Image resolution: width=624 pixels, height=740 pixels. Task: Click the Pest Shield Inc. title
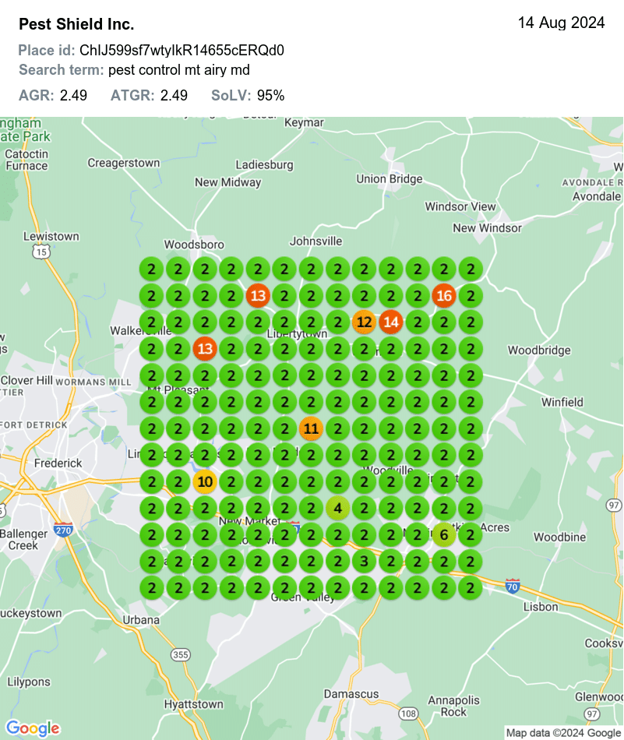(x=76, y=24)
